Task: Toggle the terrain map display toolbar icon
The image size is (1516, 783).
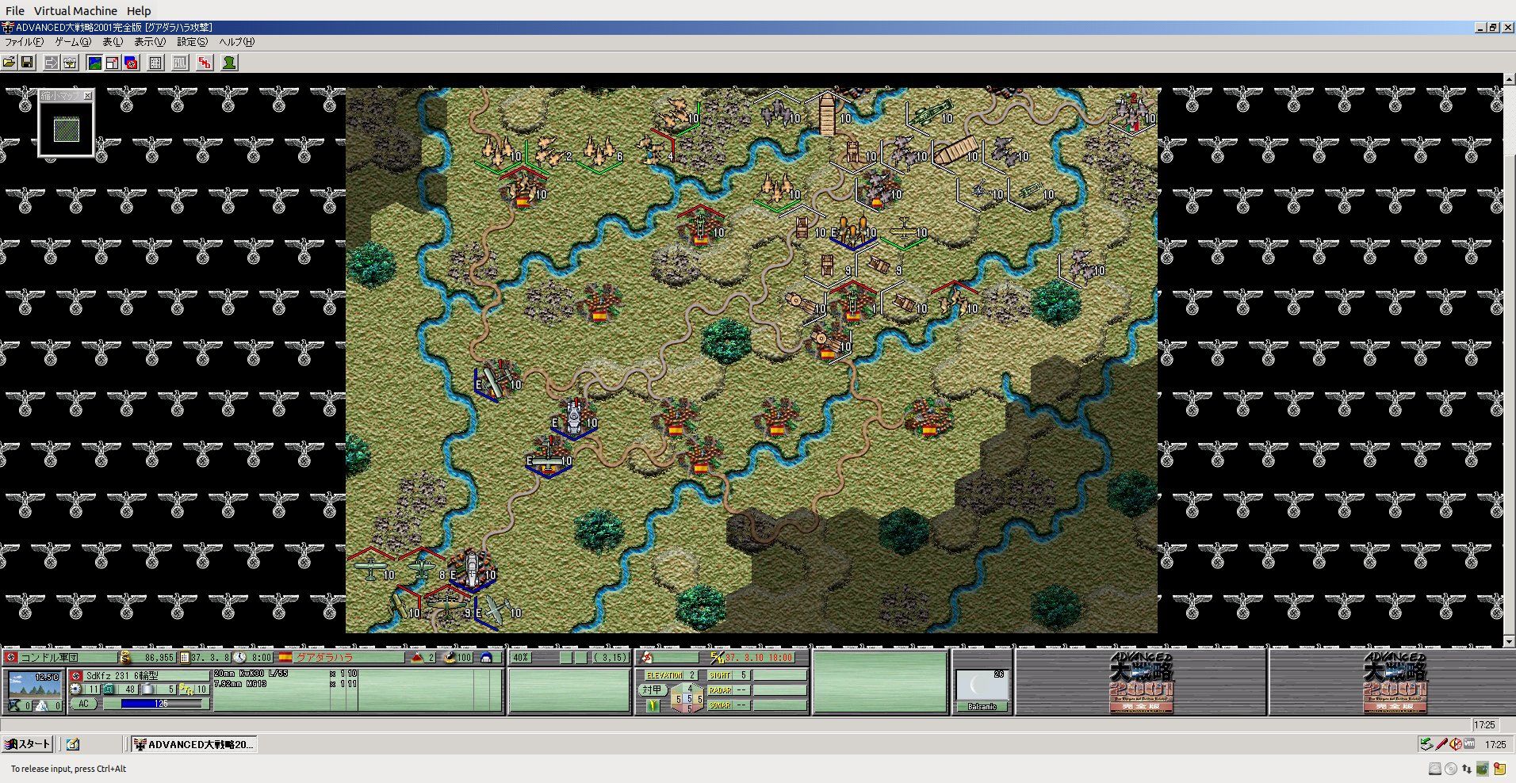Action: [x=94, y=63]
